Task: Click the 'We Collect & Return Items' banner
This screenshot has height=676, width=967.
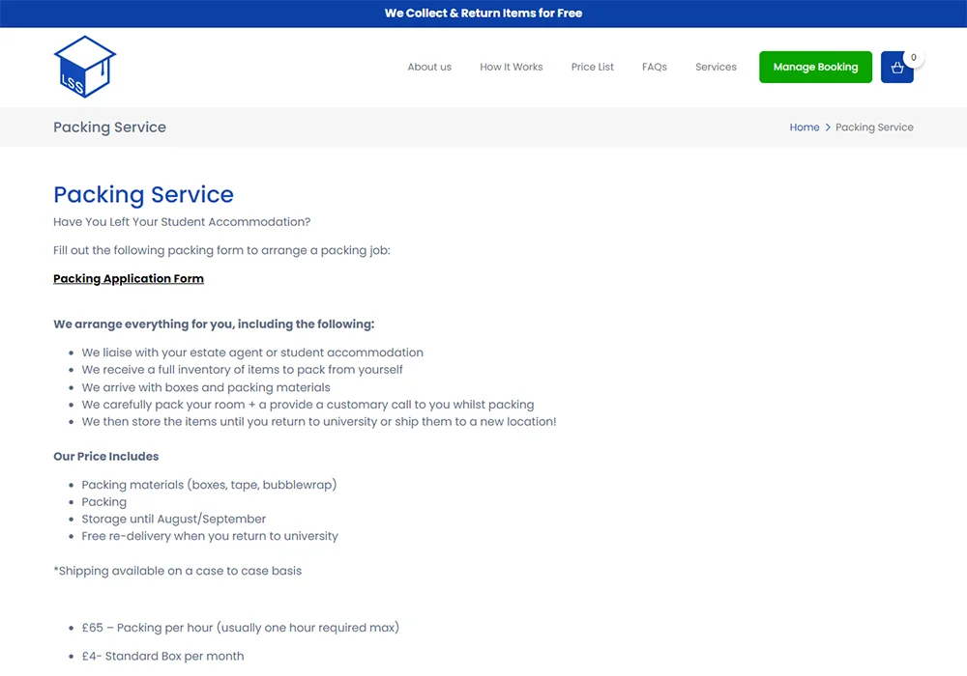Action: 483,14
